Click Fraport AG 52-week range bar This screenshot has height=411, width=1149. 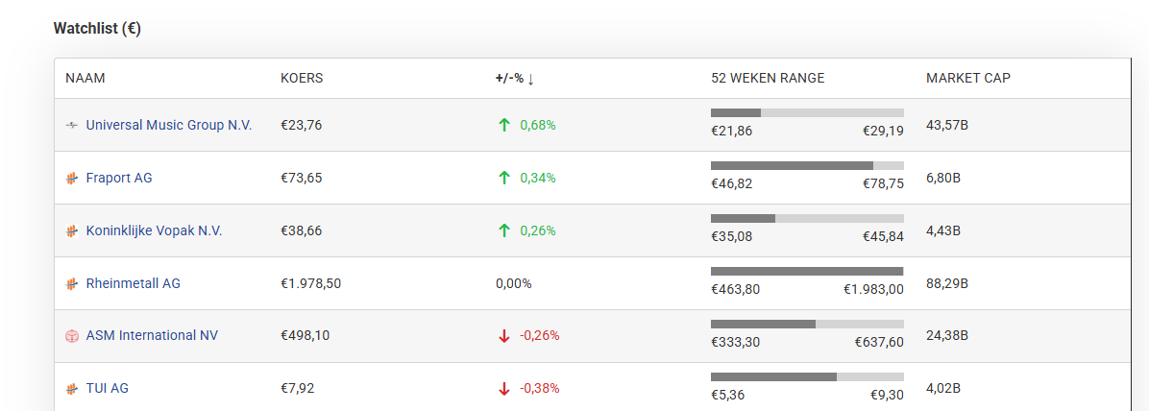[807, 165]
